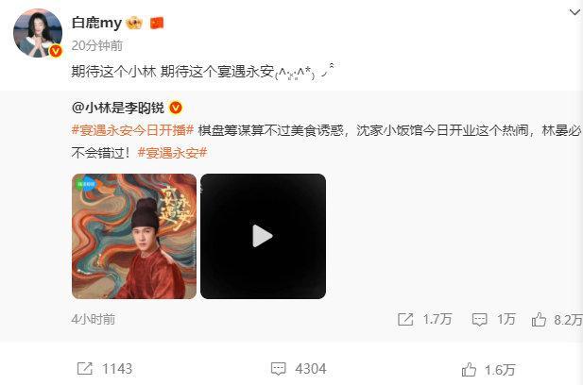The height and width of the screenshot is (385, 583).
Task: Click repost icon showing 1.7万
Action: pos(405,319)
